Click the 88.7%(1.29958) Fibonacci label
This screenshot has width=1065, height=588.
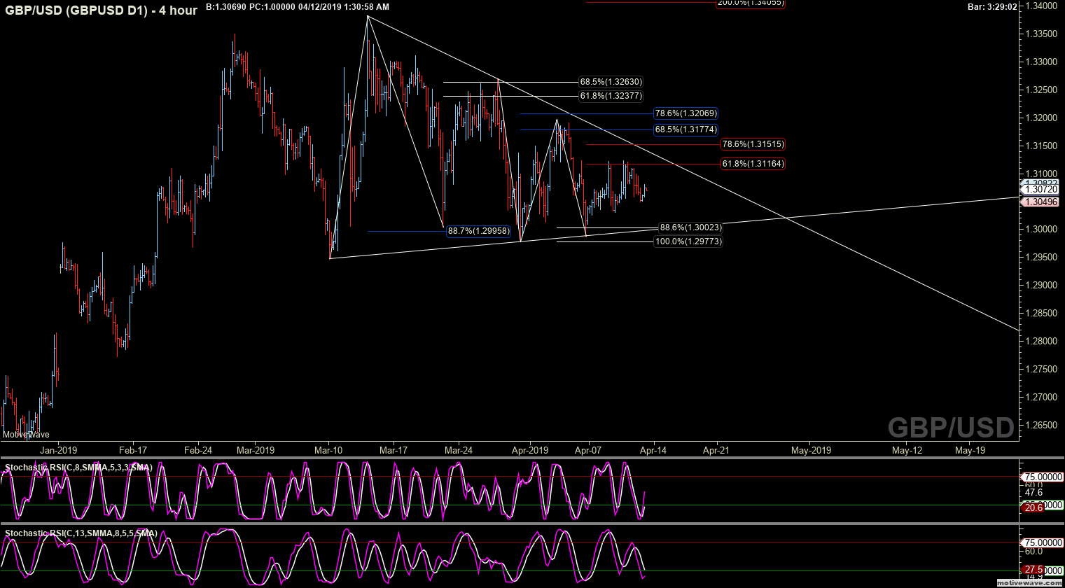coord(479,230)
